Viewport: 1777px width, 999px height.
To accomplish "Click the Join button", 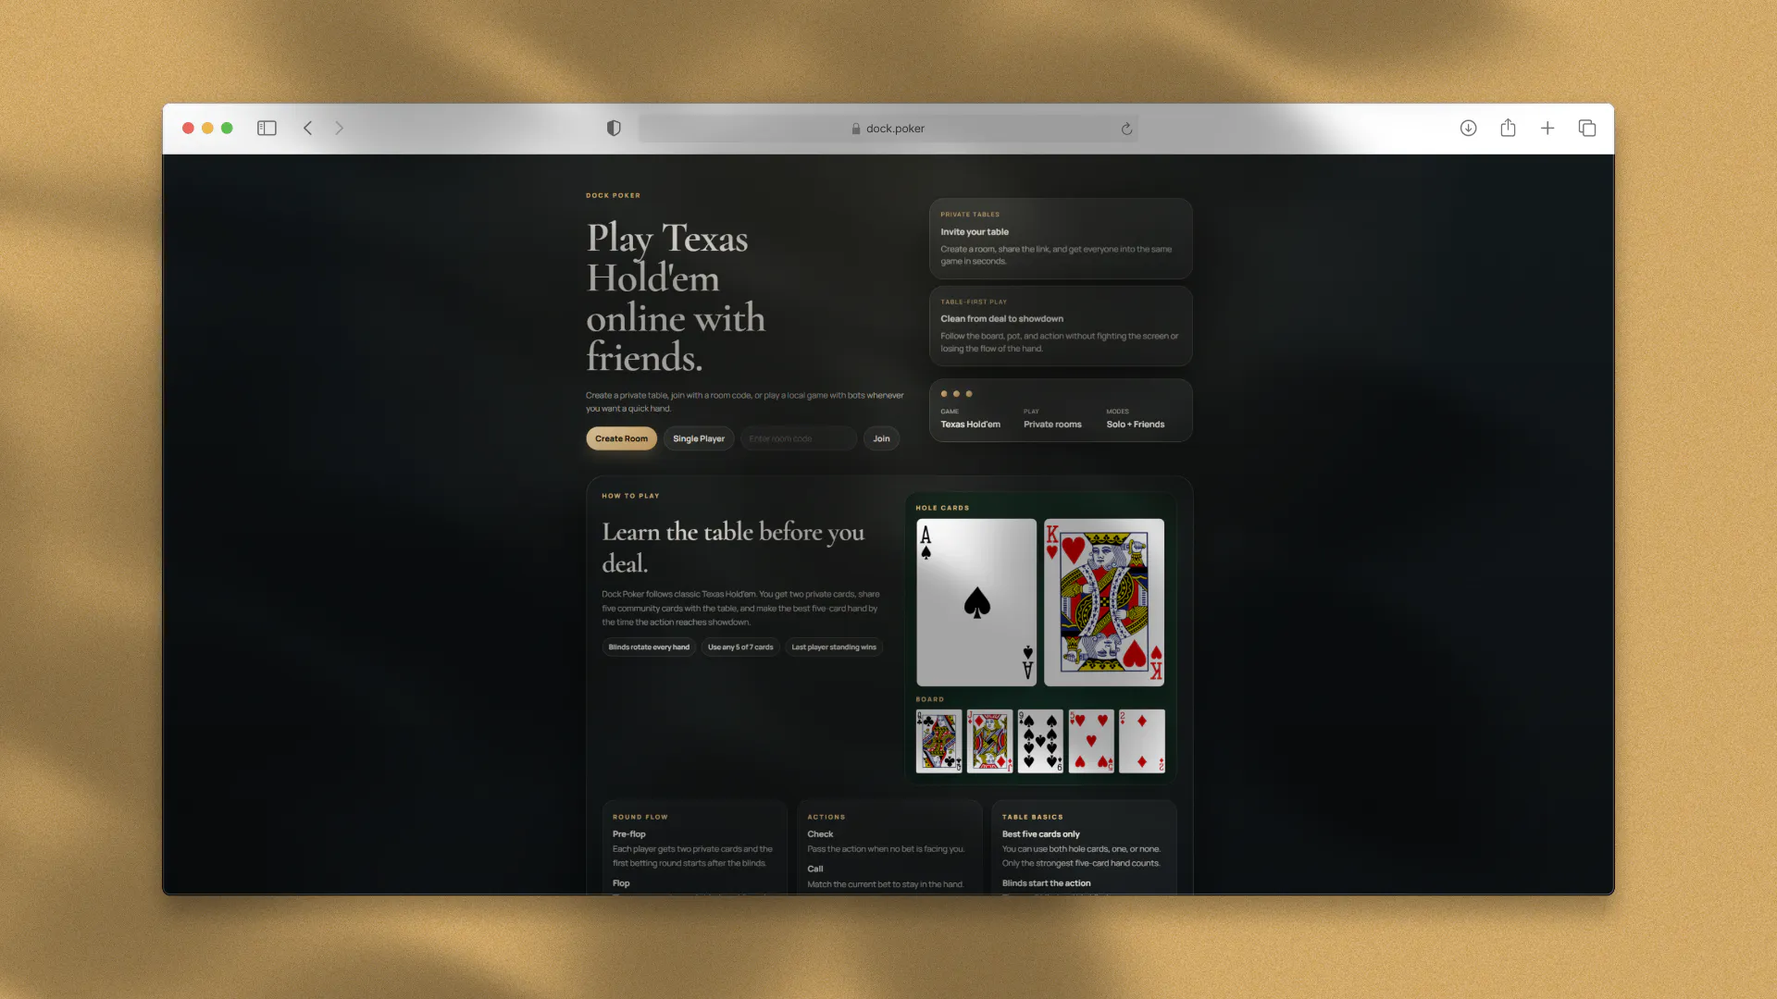I will [x=881, y=438].
